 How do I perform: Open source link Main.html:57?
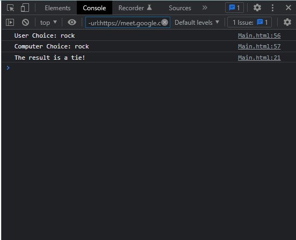pyautogui.click(x=259, y=46)
